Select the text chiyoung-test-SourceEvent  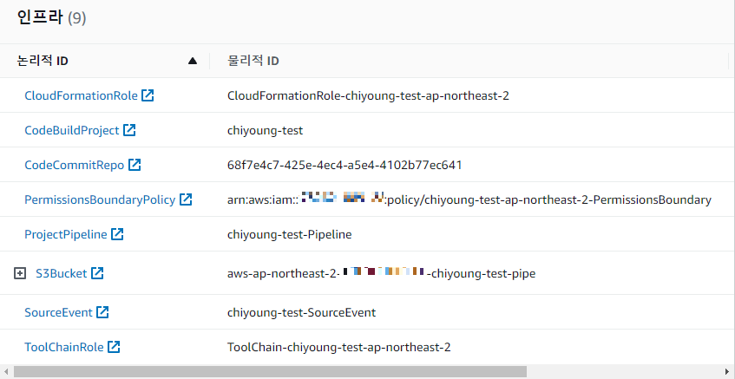tap(301, 312)
